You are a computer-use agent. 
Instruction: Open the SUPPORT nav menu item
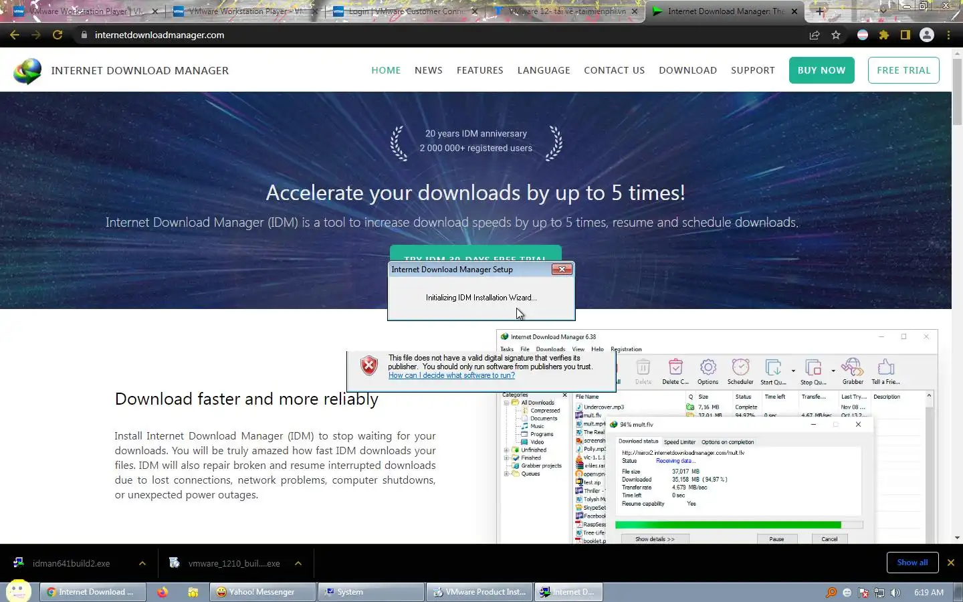pyautogui.click(x=753, y=70)
